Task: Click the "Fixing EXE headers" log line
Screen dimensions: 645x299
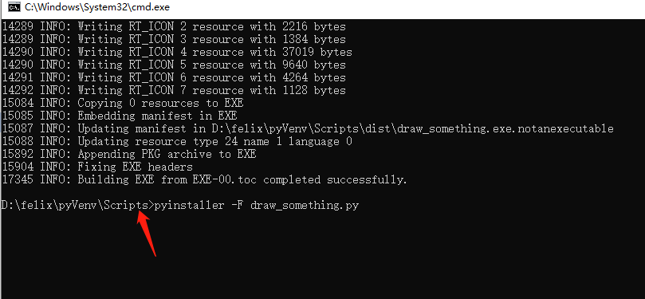Action: (x=97, y=167)
